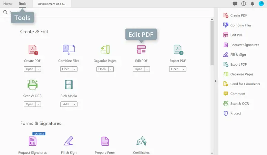
Task: Open the Organize Pages tool icon
Action: tap(105, 50)
